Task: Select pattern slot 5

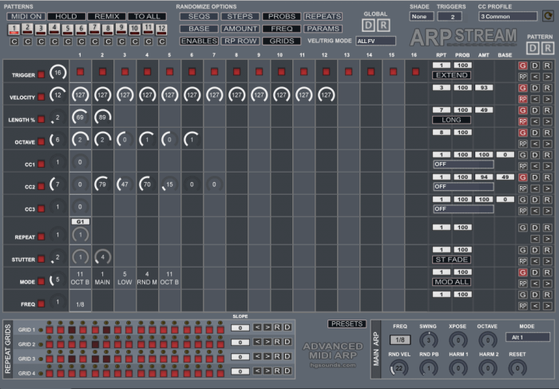Action: pos(67,29)
